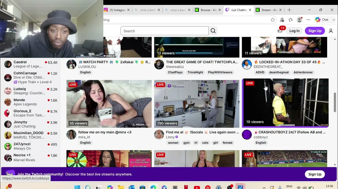Open Caedrel channel in the sidebar
This screenshot has height=189, width=338.
(x=31, y=64)
